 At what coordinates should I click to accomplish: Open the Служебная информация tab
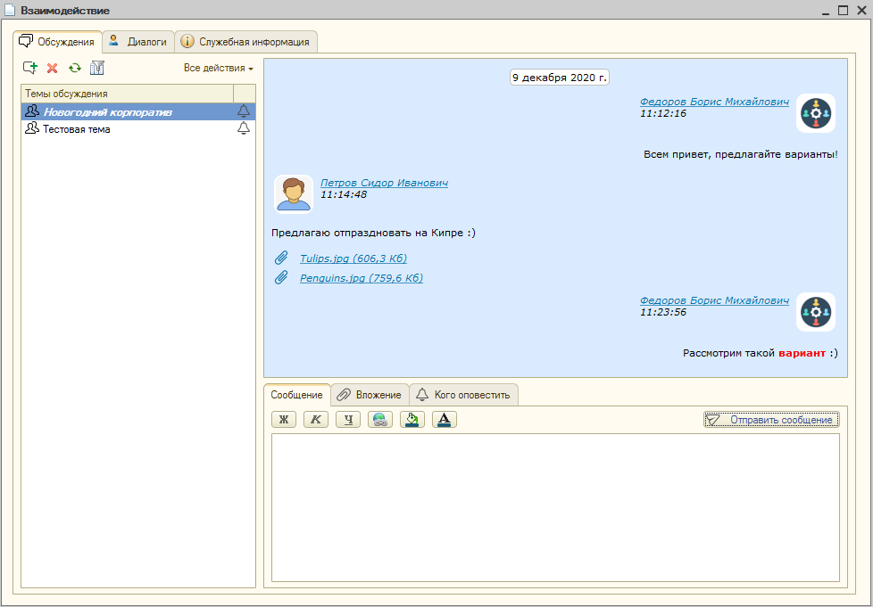(x=245, y=41)
